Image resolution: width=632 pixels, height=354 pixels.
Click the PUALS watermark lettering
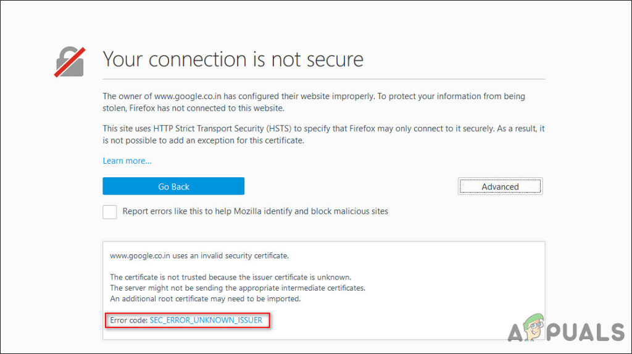(585, 332)
